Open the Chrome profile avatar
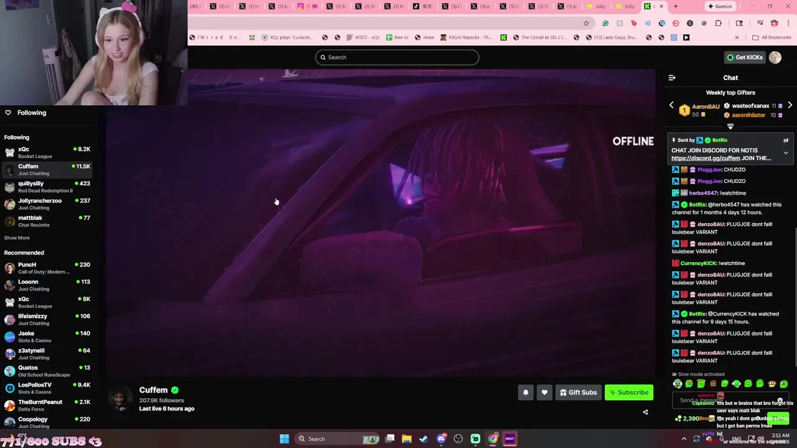The height and width of the screenshot is (448, 797). (x=774, y=23)
